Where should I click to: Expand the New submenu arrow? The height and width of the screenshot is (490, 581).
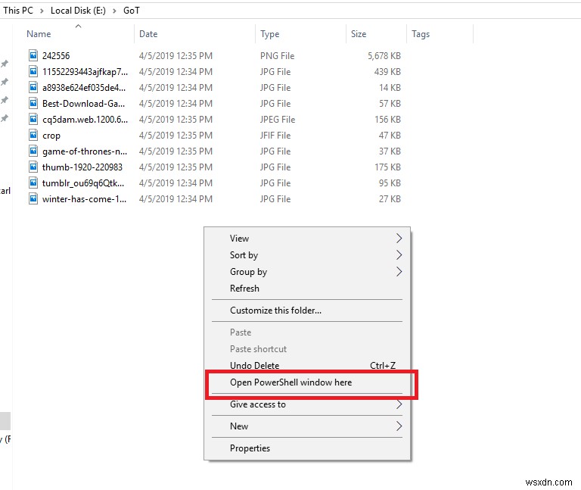click(x=399, y=426)
